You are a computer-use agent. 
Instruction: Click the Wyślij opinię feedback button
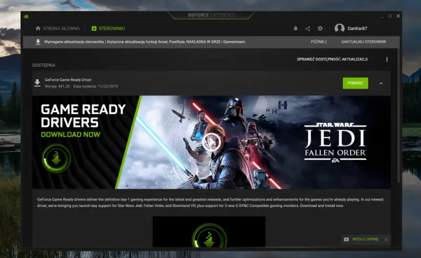[366, 239]
